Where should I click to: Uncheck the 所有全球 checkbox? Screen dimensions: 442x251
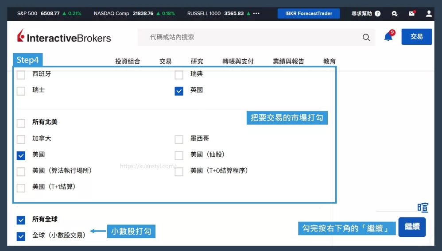point(21,220)
